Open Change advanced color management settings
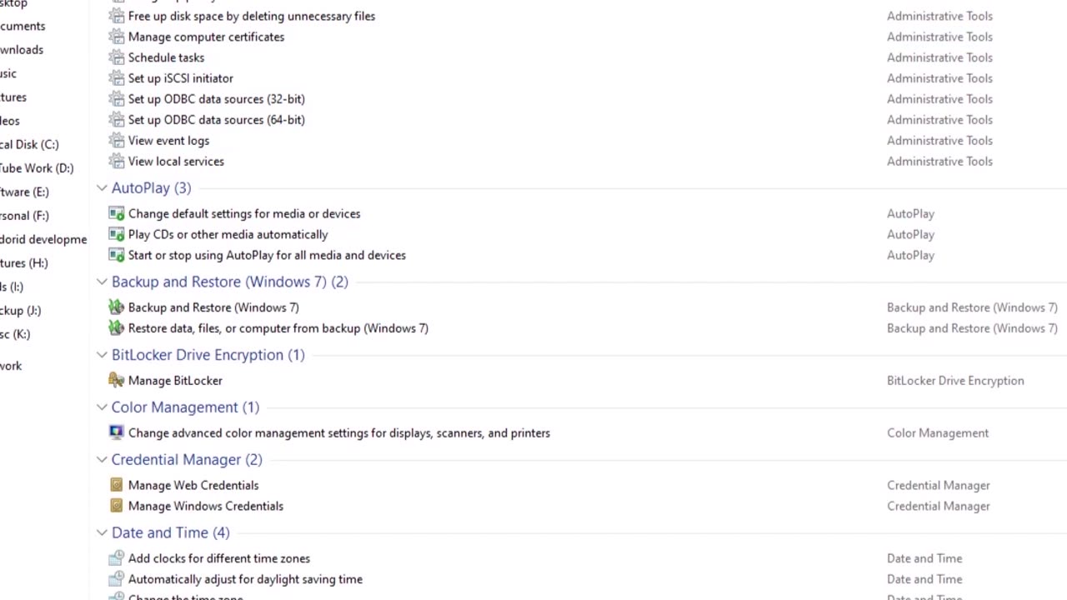 coord(339,433)
